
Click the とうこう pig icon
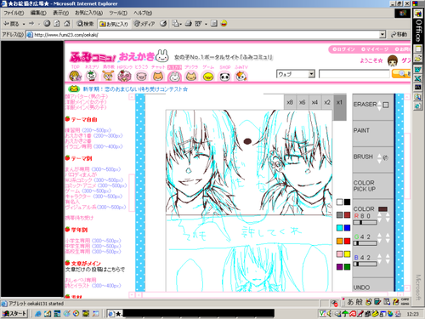click(141, 76)
